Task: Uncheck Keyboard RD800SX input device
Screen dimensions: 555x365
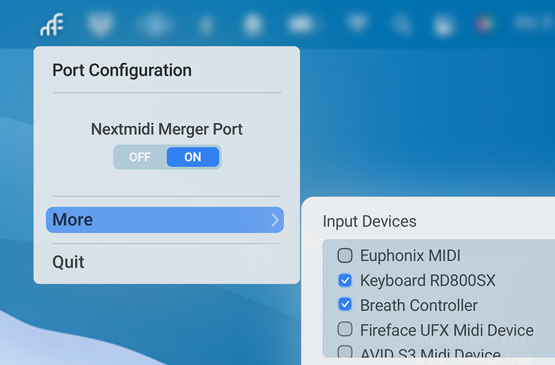Action: (345, 281)
